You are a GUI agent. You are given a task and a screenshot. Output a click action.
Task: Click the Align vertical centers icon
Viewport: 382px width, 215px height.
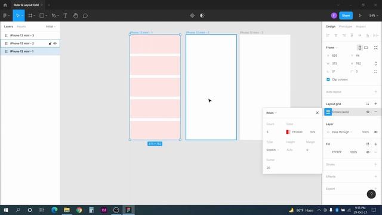[x=359, y=35]
